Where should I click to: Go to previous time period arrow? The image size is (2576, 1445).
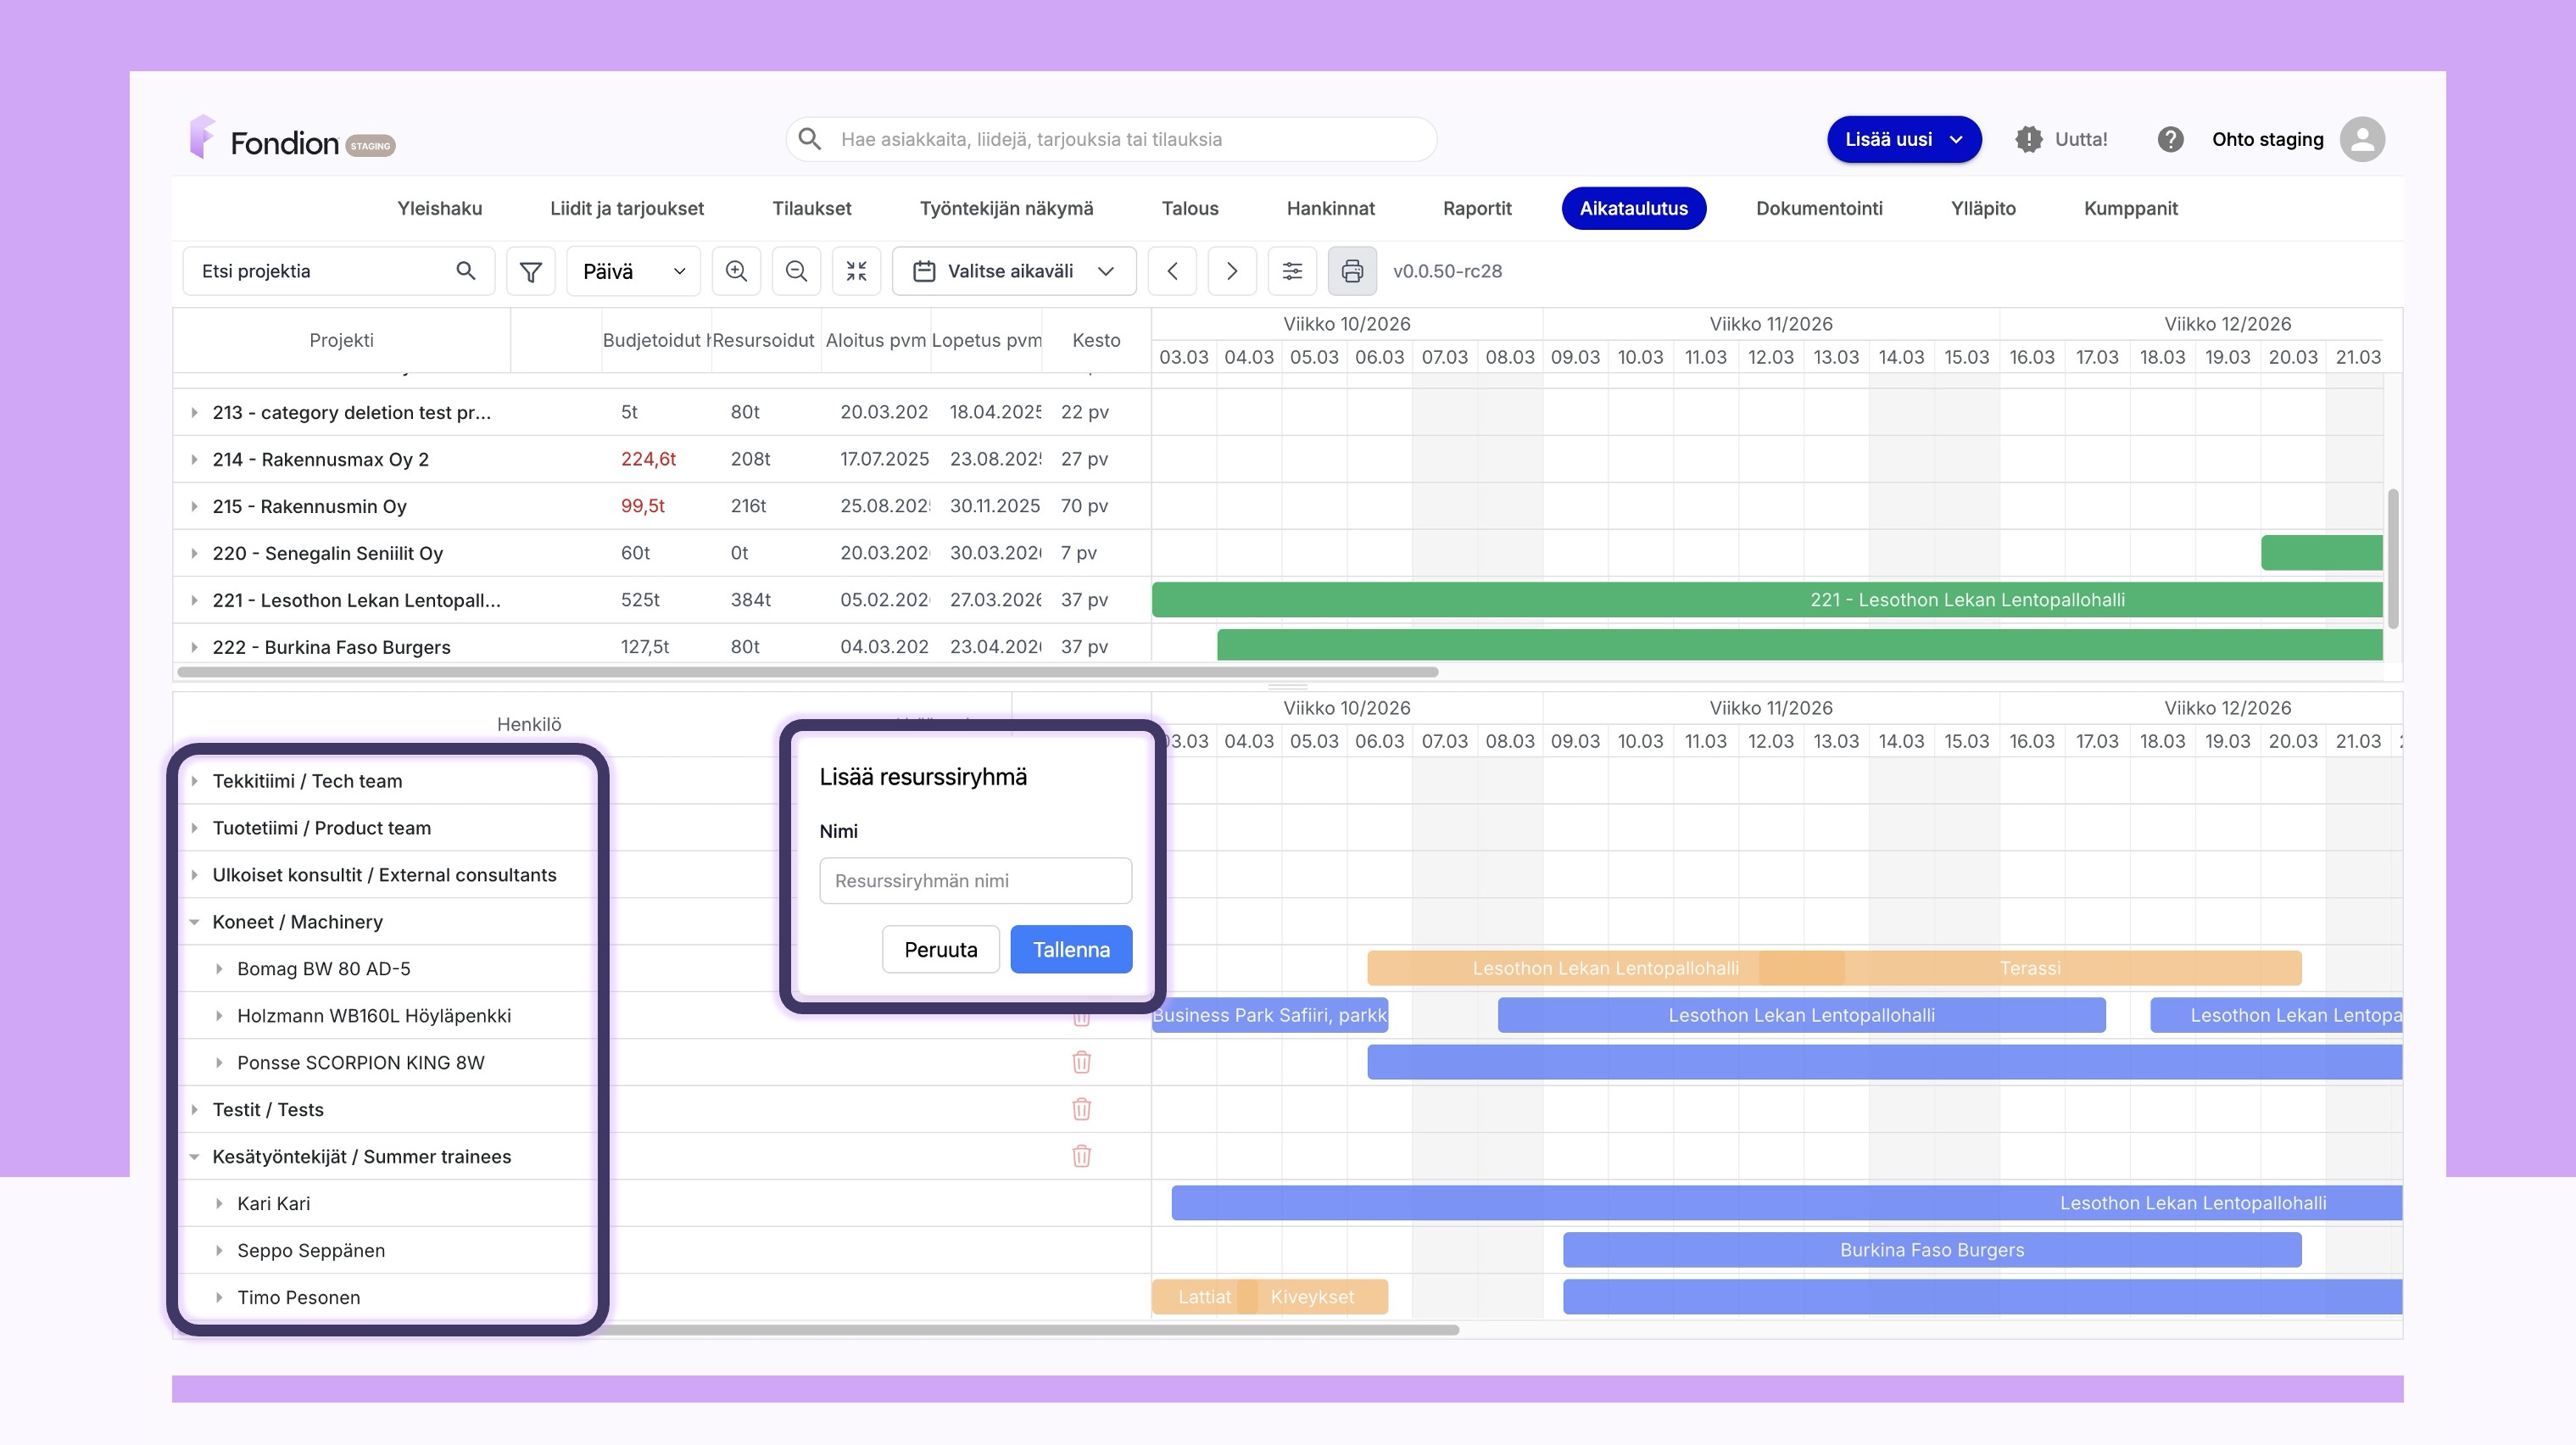pyautogui.click(x=1172, y=271)
